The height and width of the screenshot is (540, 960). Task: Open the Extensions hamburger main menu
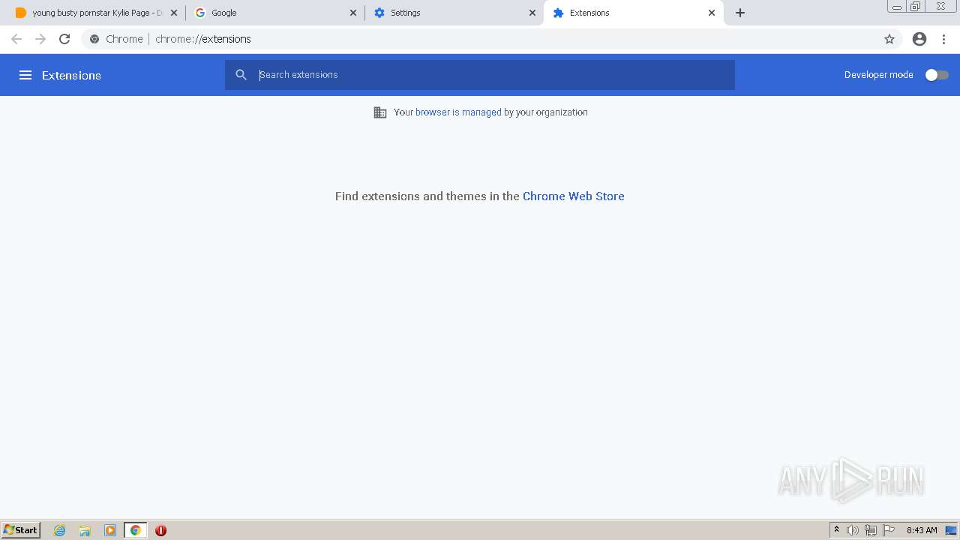[25, 75]
